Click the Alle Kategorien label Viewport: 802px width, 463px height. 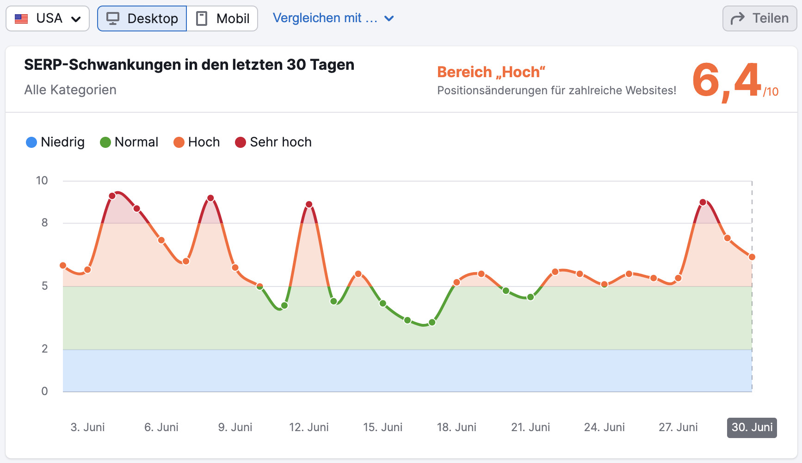click(70, 90)
